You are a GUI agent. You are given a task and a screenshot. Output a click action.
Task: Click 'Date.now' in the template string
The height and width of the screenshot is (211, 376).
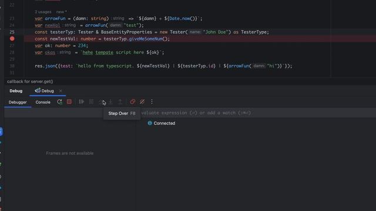pyautogui.click(x=179, y=18)
